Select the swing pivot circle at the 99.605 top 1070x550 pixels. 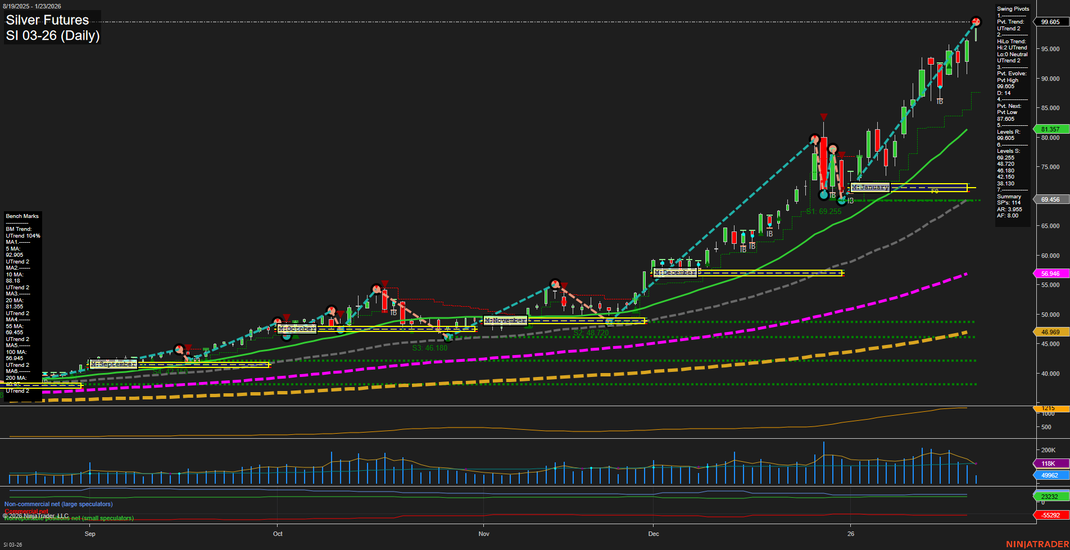[x=977, y=21]
